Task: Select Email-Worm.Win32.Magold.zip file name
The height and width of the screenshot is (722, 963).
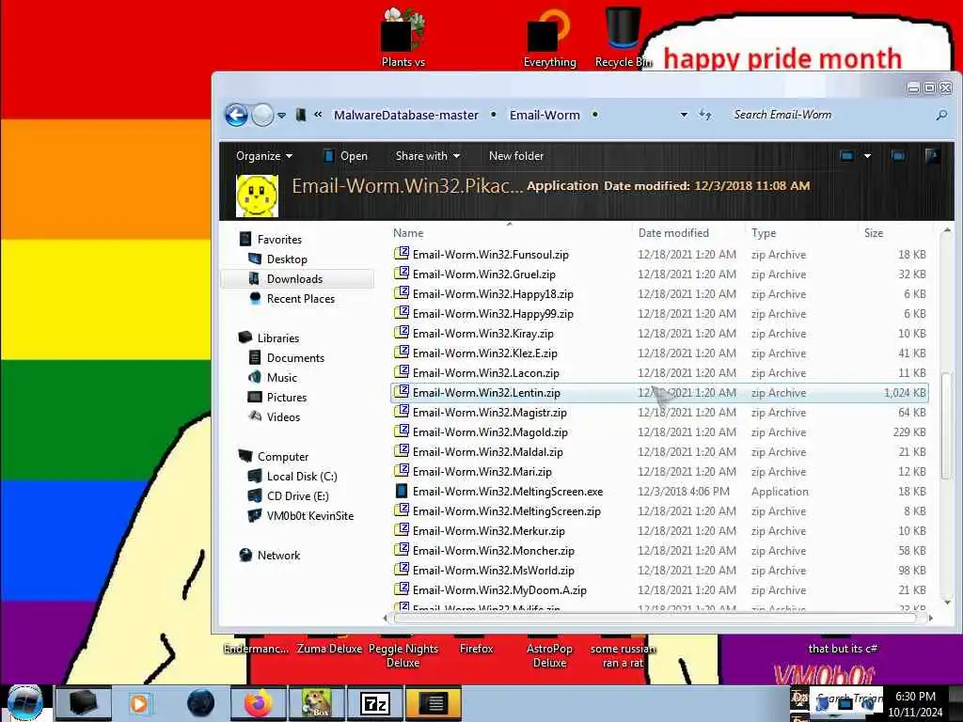Action: tap(490, 432)
